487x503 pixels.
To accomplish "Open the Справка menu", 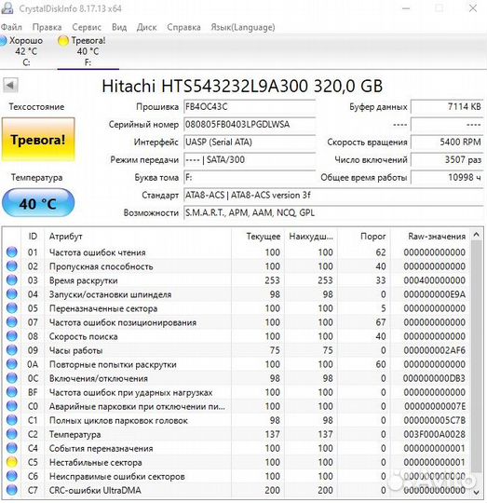I will [183, 27].
